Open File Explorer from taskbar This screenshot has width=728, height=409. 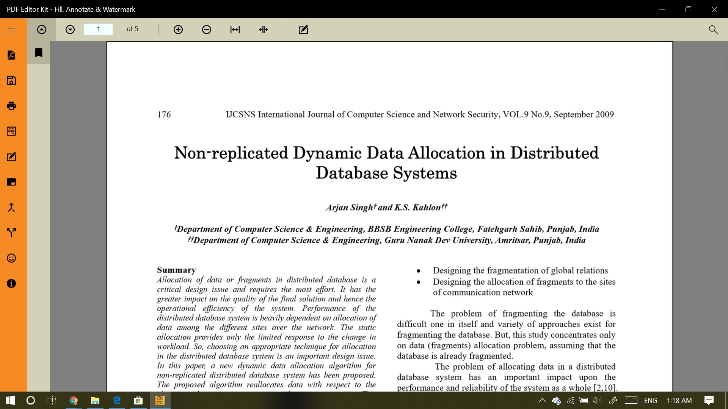click(x=95, y=400)
